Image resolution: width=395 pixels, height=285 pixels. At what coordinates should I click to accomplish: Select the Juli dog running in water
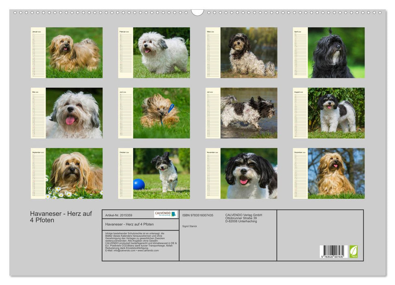(249, 113)
